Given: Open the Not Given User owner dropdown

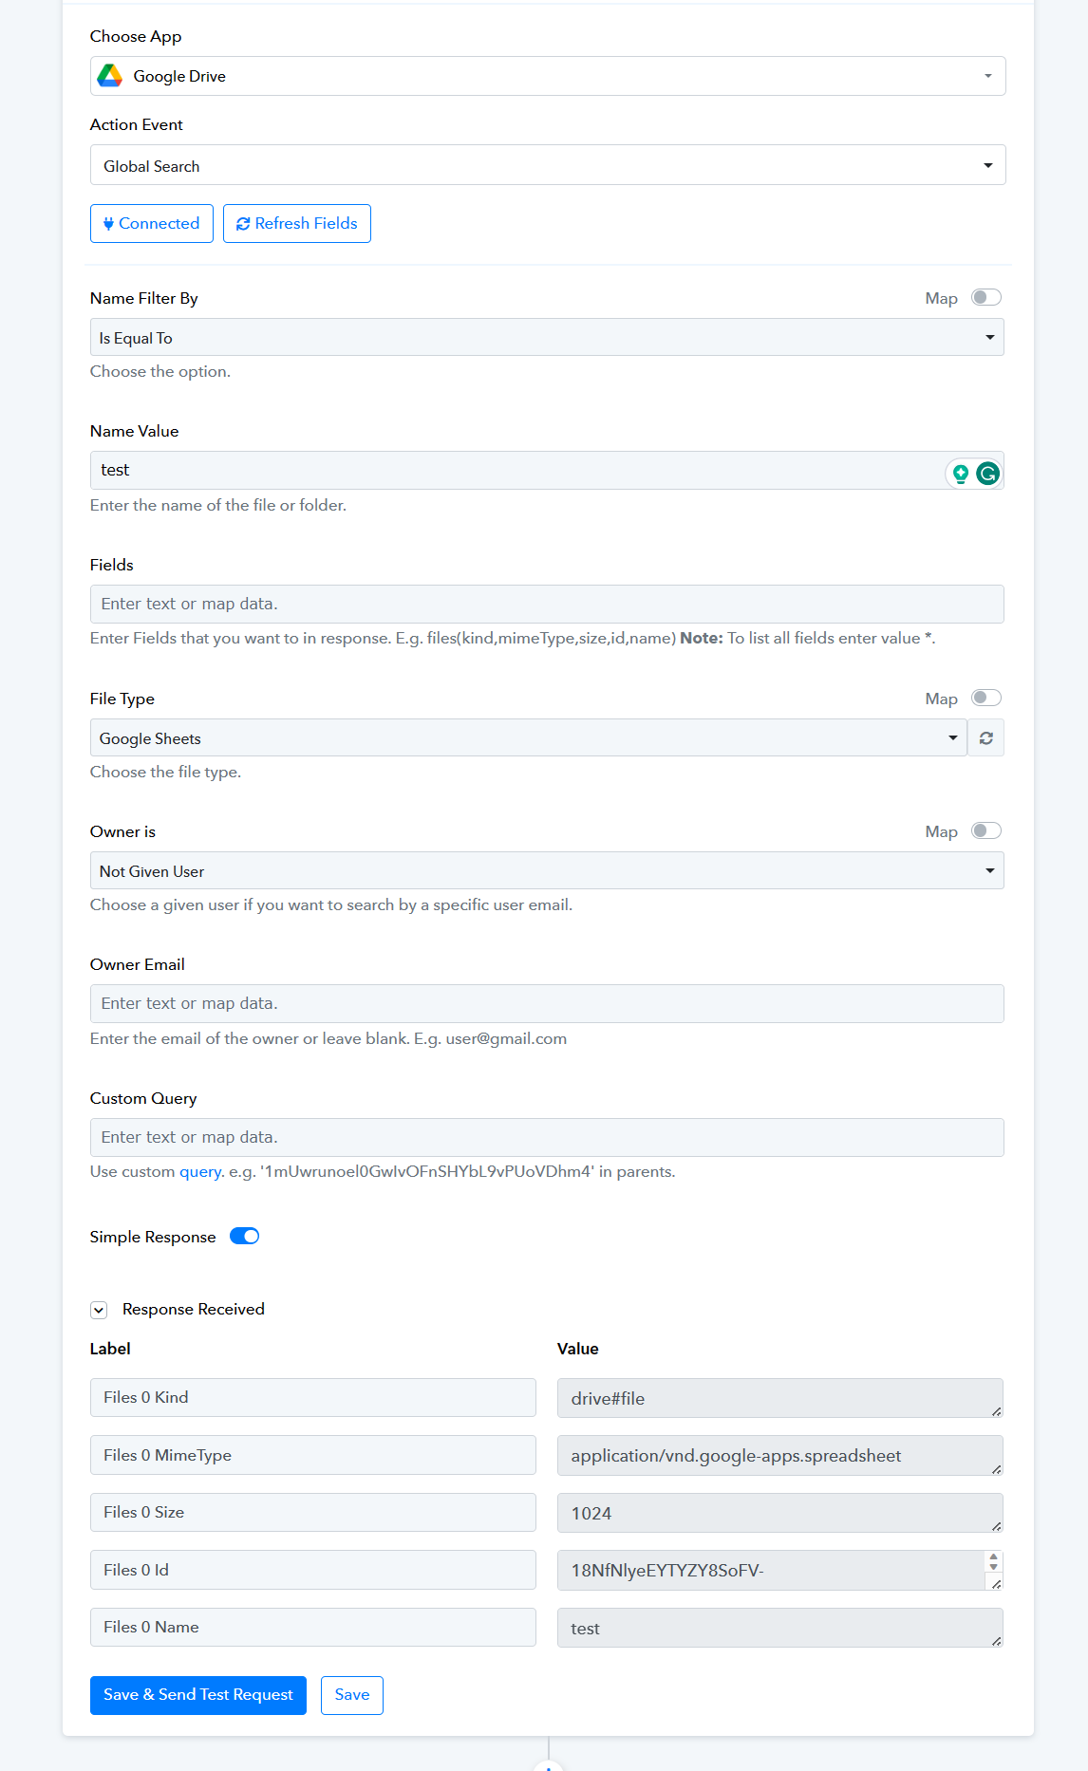Looking at the screenshot, I should (x=547, y=870).
